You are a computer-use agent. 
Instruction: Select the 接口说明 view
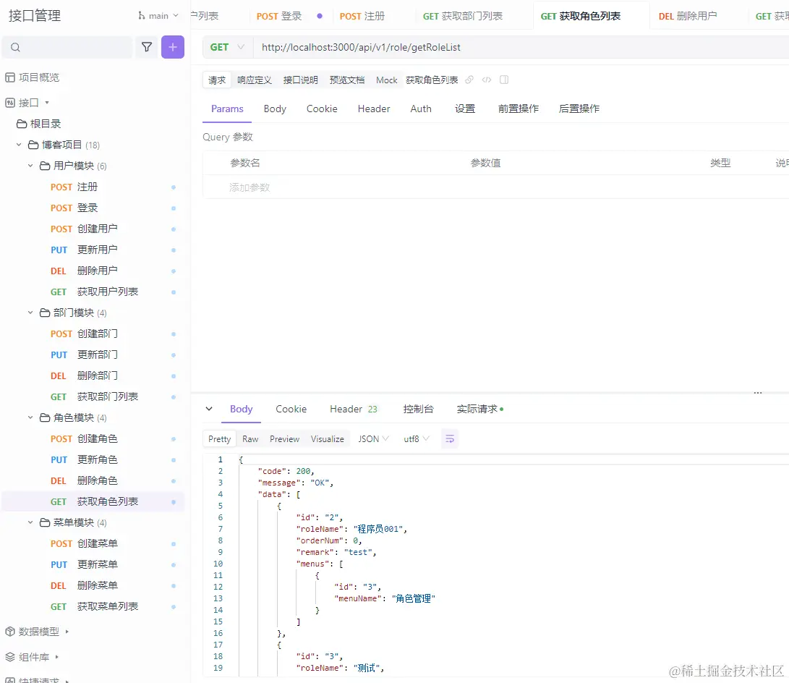click(300, 80)
